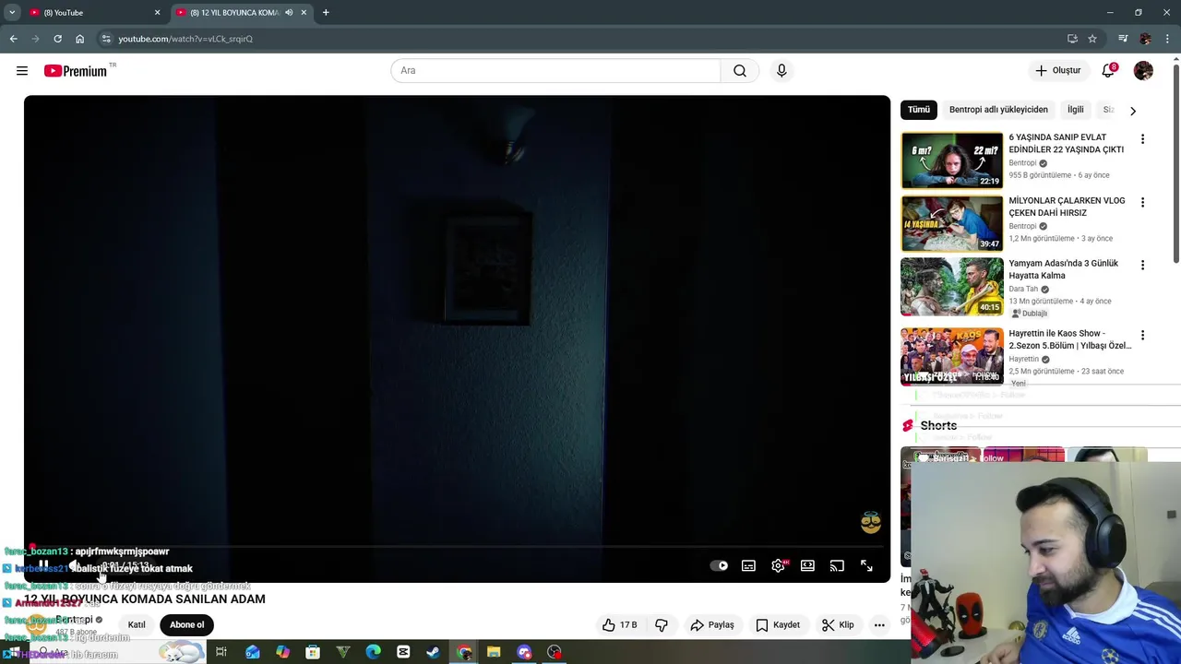1181x664 pixels.
Task: Go back with the browser back arrow
Action: 13,39
